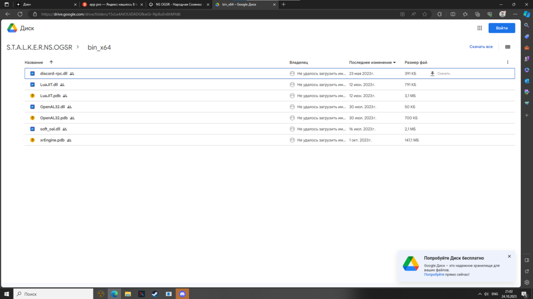The width and height of the screenshot is (533, 299).
Task: Click the Windows taskbar search field
Action: pyautogui.click(x=53, y=294)
